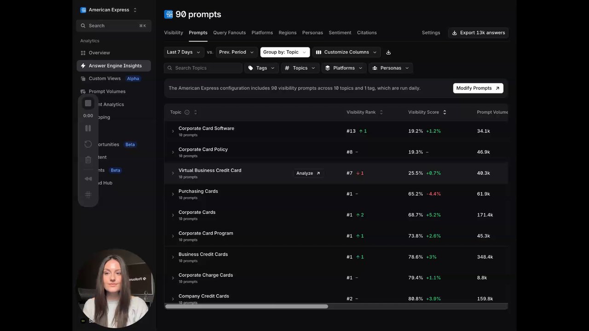This screenshot has width=589, height=331.
Task: Open the Regions tab
Action: tap(288, 33)
